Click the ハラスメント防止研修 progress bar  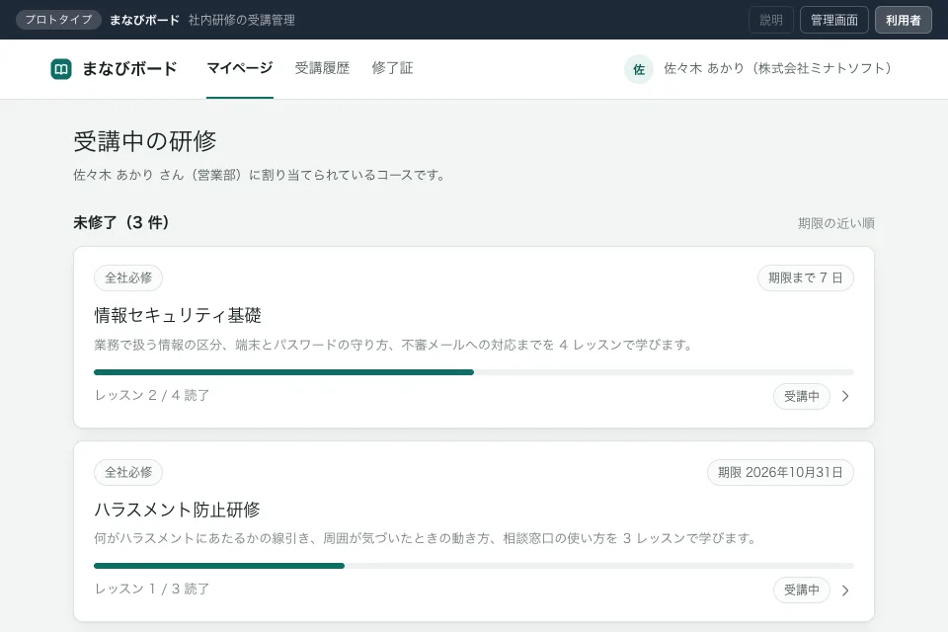click(x=473, y=566)
